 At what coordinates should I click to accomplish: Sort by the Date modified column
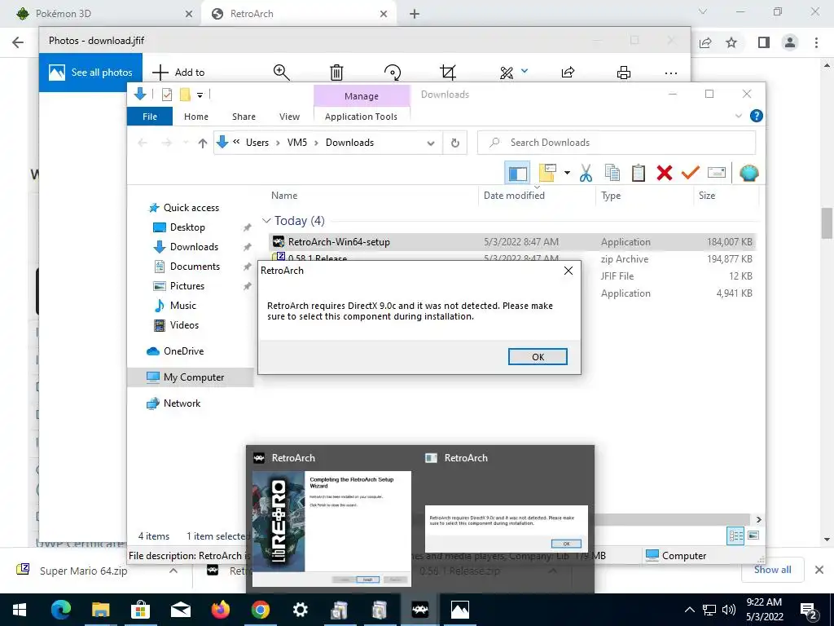tap(514, 196)
